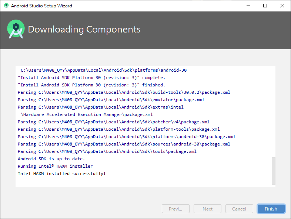
Task: Click the disabled Next button
Action: pos(207,209)
